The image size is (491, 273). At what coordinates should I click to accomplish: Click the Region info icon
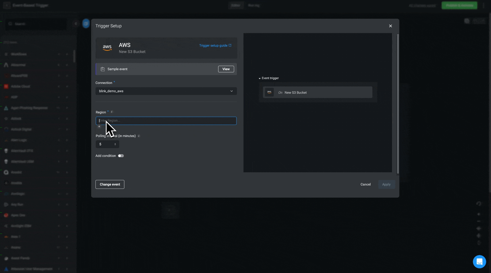click(x=112, y=112)
